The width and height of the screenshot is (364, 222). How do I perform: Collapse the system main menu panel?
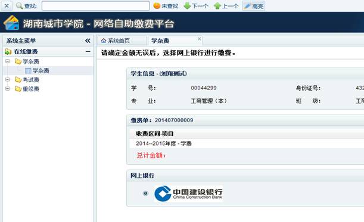click(x=88, y=41)
